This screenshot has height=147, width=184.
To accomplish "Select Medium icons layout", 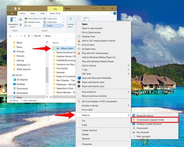I will pyautogui.click(x=33, y=22).
